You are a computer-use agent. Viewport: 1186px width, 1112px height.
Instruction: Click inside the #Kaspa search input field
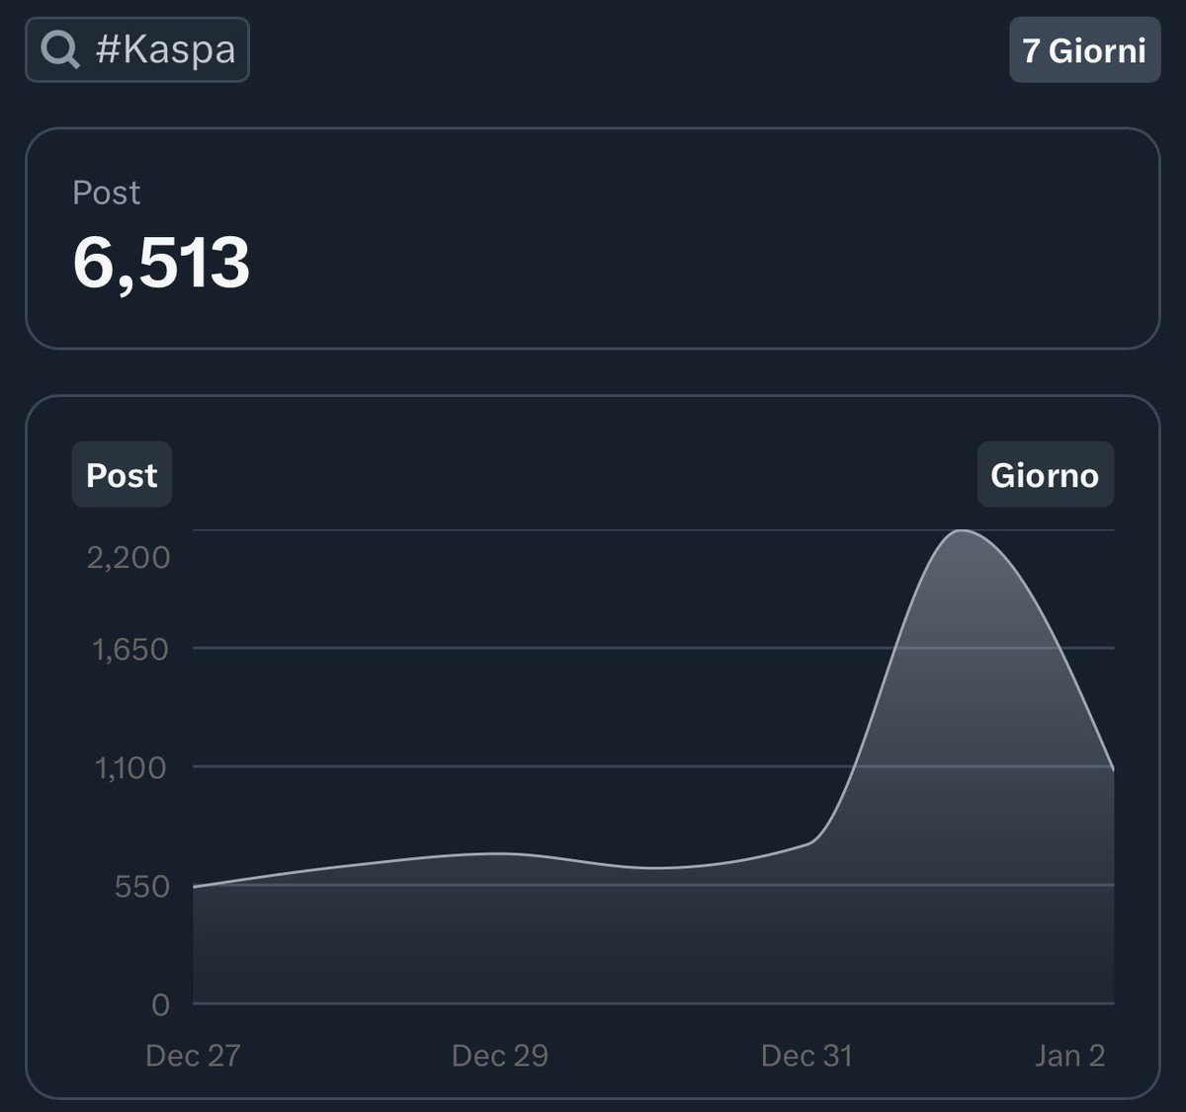138,48
